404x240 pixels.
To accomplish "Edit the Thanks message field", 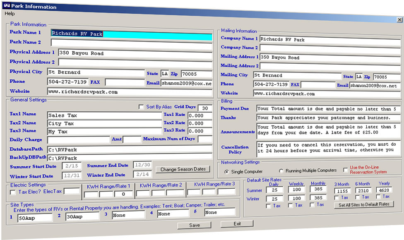I will pos(329,118).
